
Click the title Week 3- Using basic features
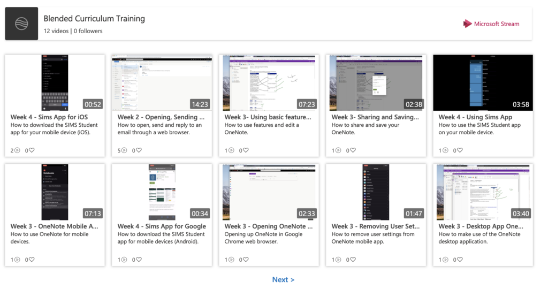coord(268,117)
